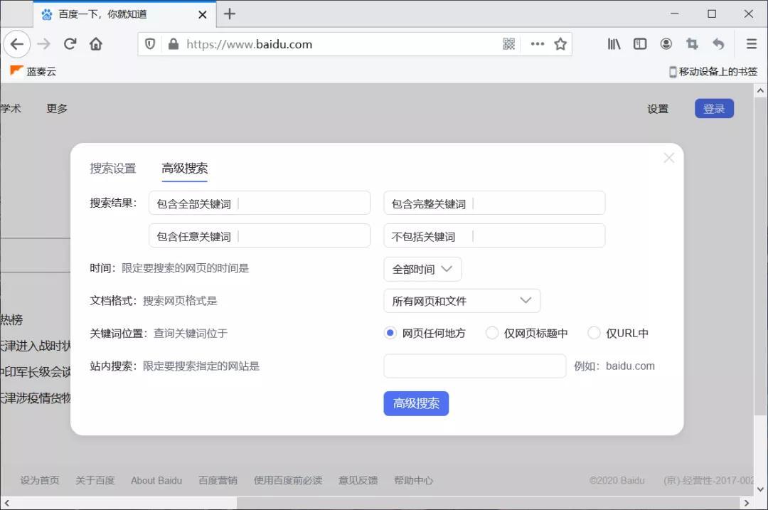This screenshot has width=768, height=510.
Task: Open the Firefox application menu
Action: point(752,43)
